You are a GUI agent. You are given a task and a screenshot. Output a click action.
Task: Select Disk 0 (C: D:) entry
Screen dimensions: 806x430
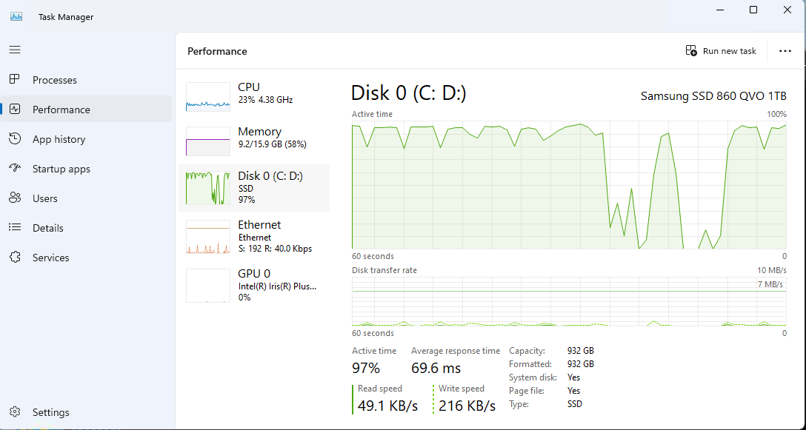[x=254, y=187]
